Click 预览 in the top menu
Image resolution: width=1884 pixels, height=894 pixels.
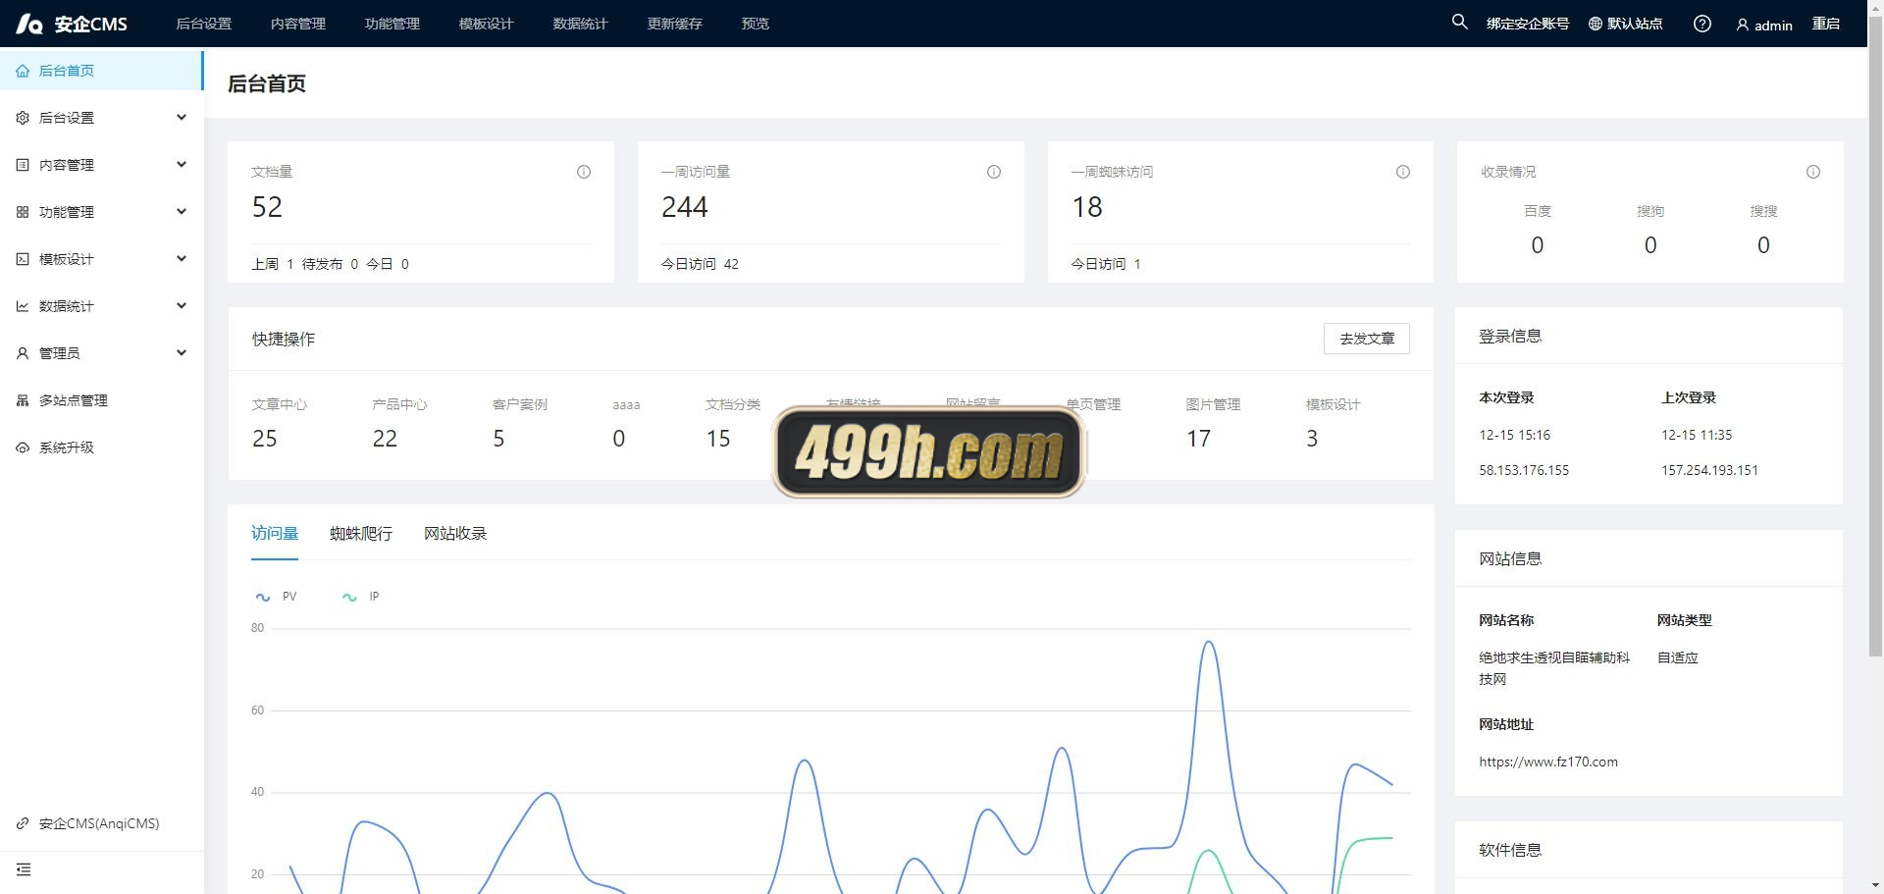pyautogui.click(x=756, y=24)
